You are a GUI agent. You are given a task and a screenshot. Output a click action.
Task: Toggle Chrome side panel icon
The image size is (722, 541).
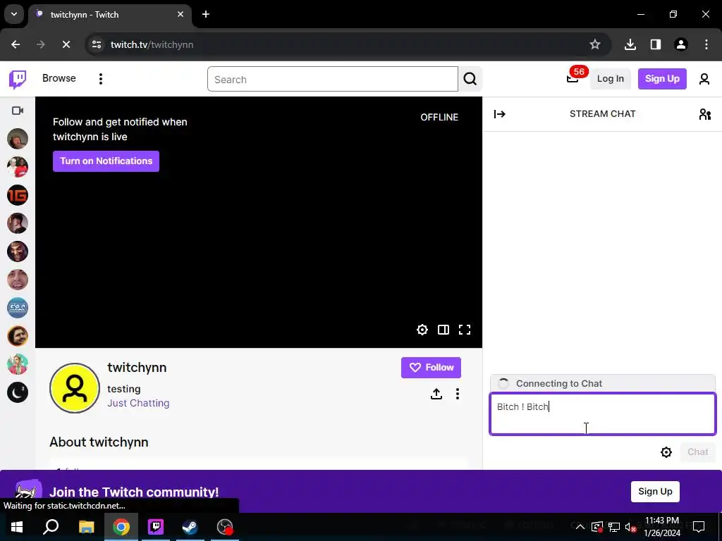[x=656, y=44]
